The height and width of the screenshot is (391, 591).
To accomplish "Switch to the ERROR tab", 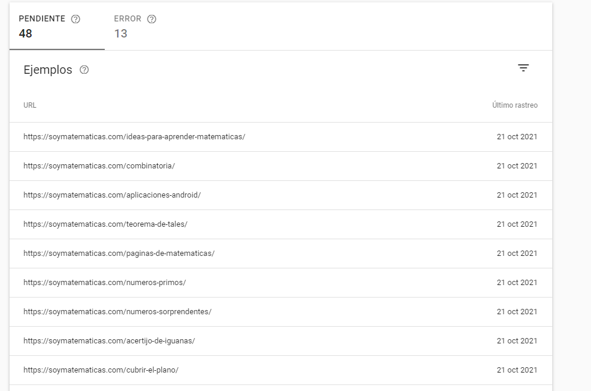I will [152, 26].
